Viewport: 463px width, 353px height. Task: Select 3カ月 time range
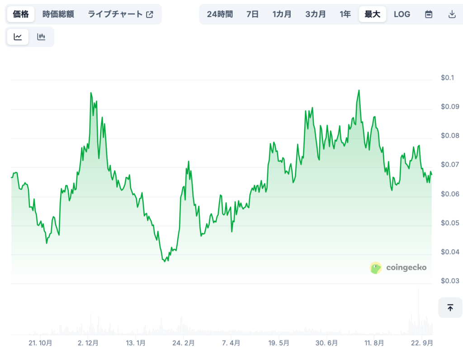315,14
